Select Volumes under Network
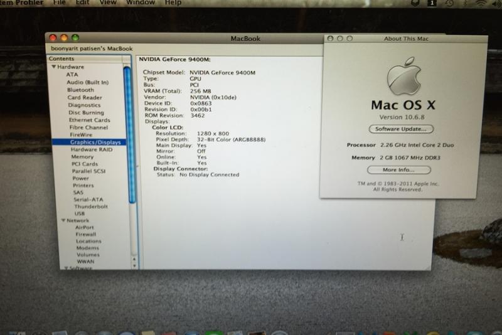Screen dimensions: 502x335 click(88, 255)
